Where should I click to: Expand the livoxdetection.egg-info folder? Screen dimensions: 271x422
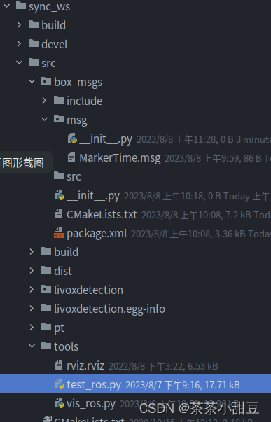tap(32, 309)
